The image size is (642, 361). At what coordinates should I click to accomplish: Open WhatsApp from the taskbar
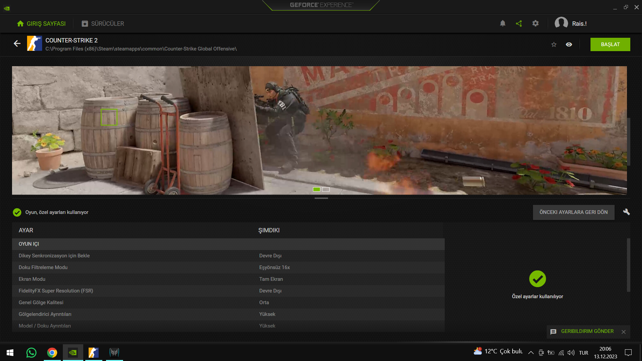(31, 353)
